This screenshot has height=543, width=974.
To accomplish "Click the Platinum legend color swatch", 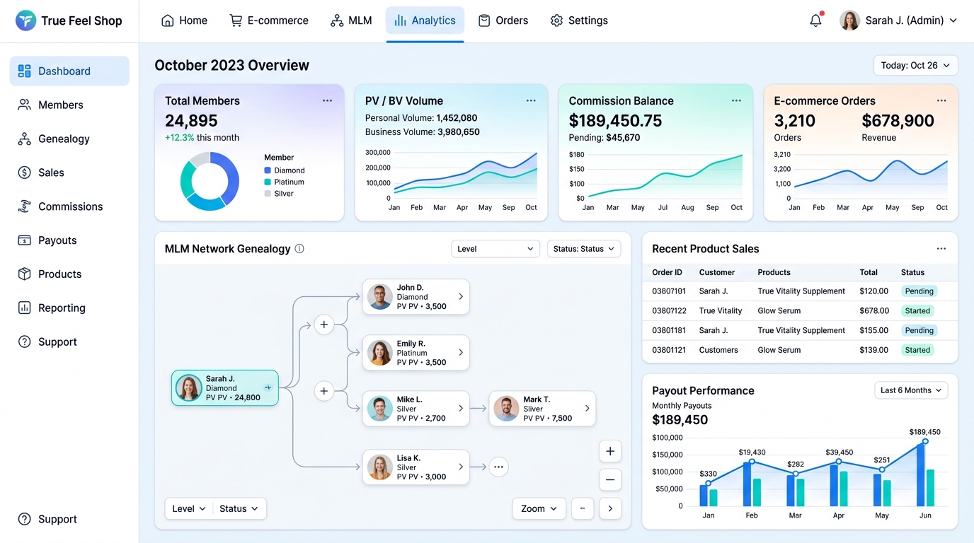I will [x=268, y=182].
